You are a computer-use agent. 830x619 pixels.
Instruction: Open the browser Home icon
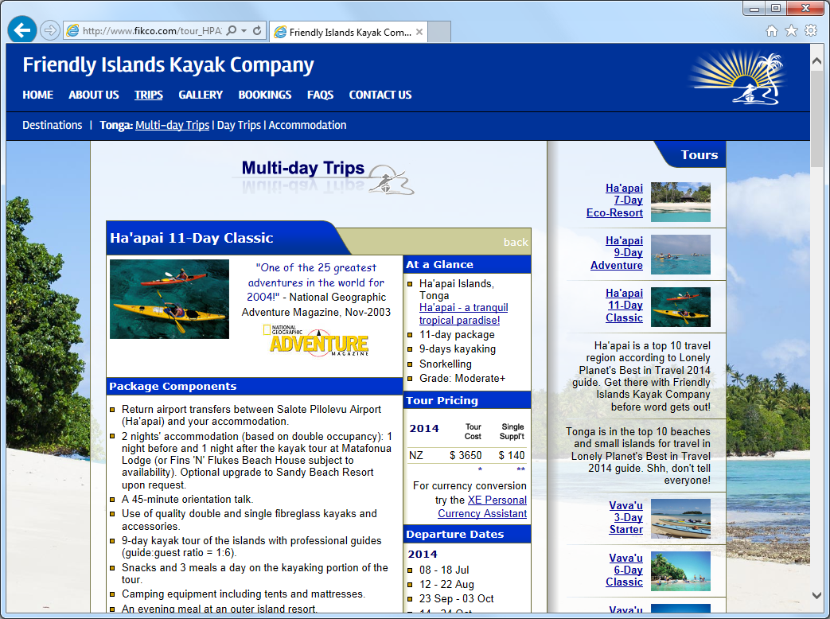(x=771, y=31)
